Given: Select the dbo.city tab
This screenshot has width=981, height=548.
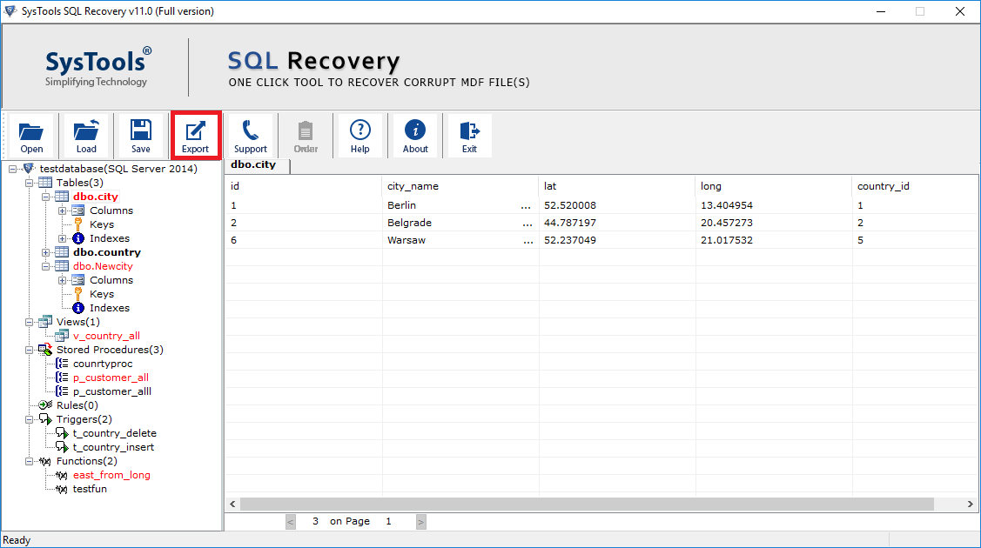Looking at the screenshot, I should [x=257, y=165].
